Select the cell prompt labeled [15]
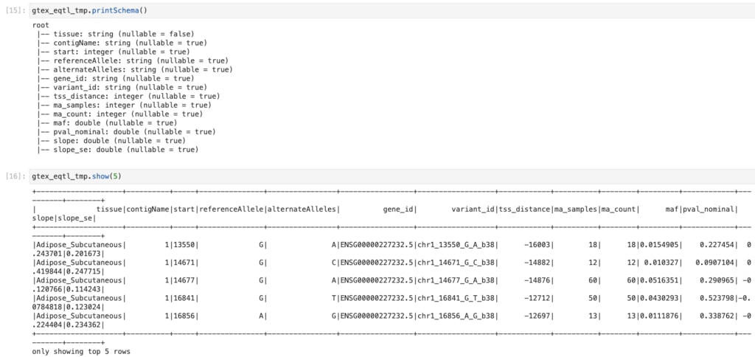Screen dimensions: 755x357 [x=15, y=11]
